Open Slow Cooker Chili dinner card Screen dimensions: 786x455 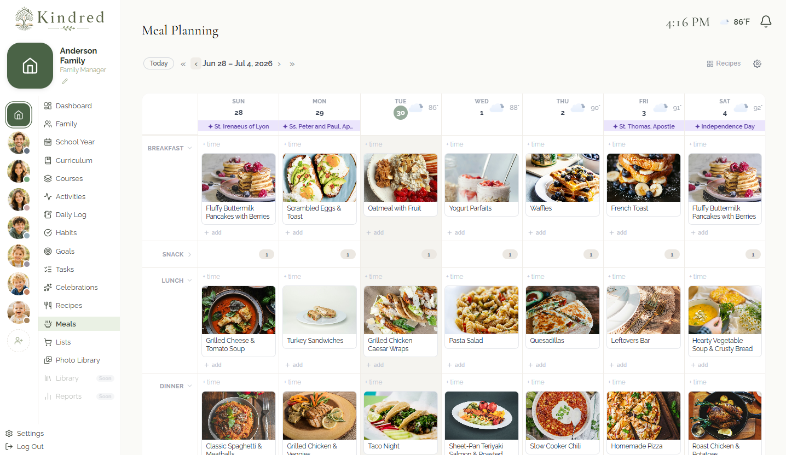[563, 422]
